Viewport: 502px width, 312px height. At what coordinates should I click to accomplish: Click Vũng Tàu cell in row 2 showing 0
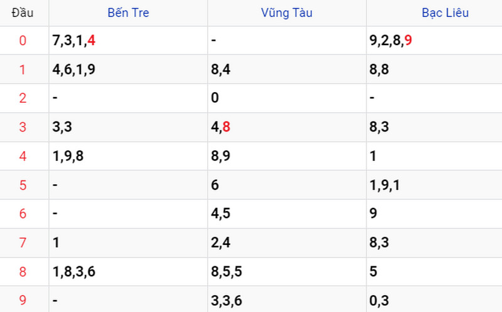[x=287, y=98]
